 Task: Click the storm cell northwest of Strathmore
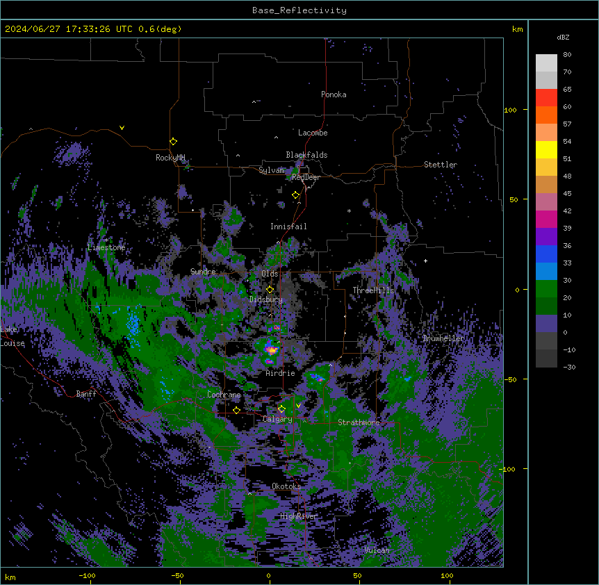point(317,378)
